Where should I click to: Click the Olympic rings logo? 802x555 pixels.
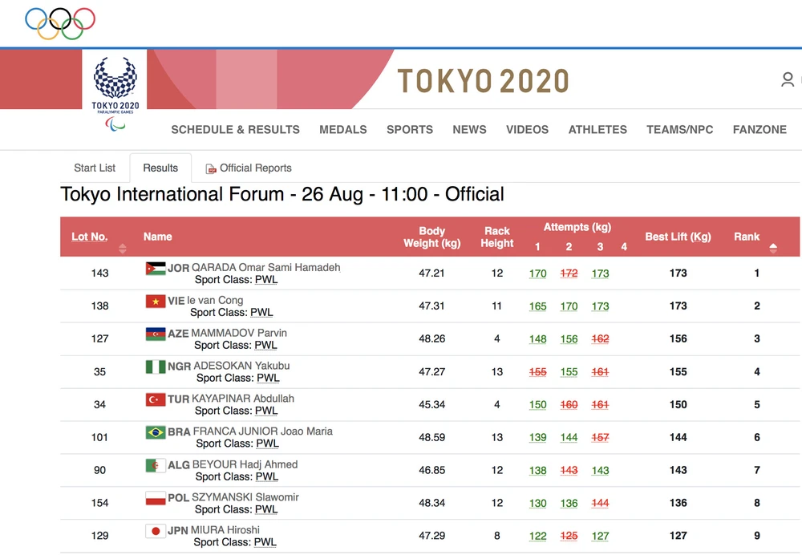[60, 23]
